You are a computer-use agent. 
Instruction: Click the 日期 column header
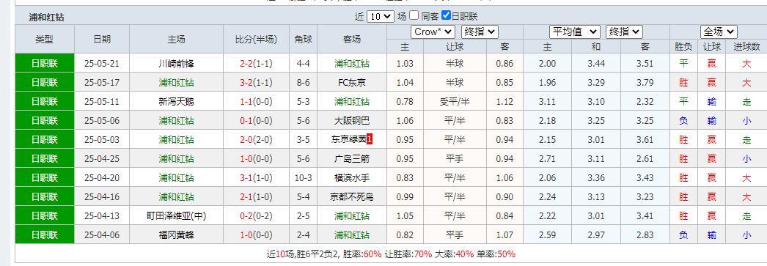pyautogui.click(x=102, y=40)
